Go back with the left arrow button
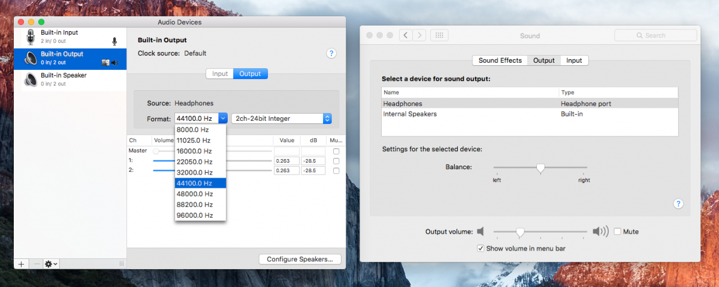719x287 pixels. click(x=406, y=35)
